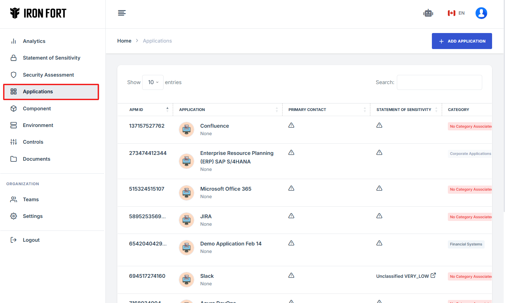
Task: Open Analytics in the sidebar
Action: [x=34, y=41]
